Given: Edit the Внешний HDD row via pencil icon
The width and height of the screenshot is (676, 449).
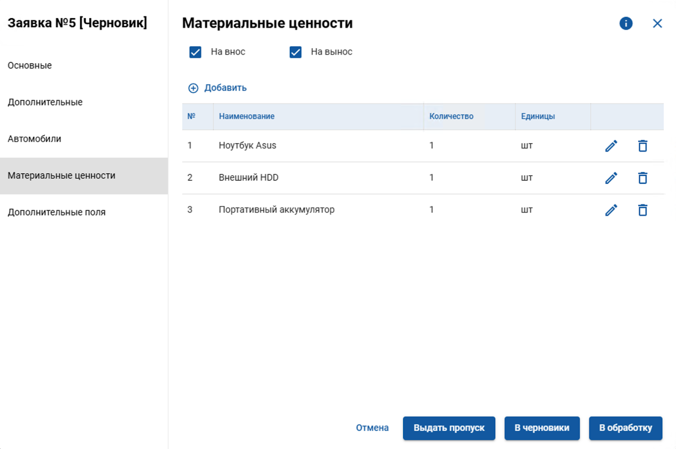Looking at the screenshot, I should [611, 178].
